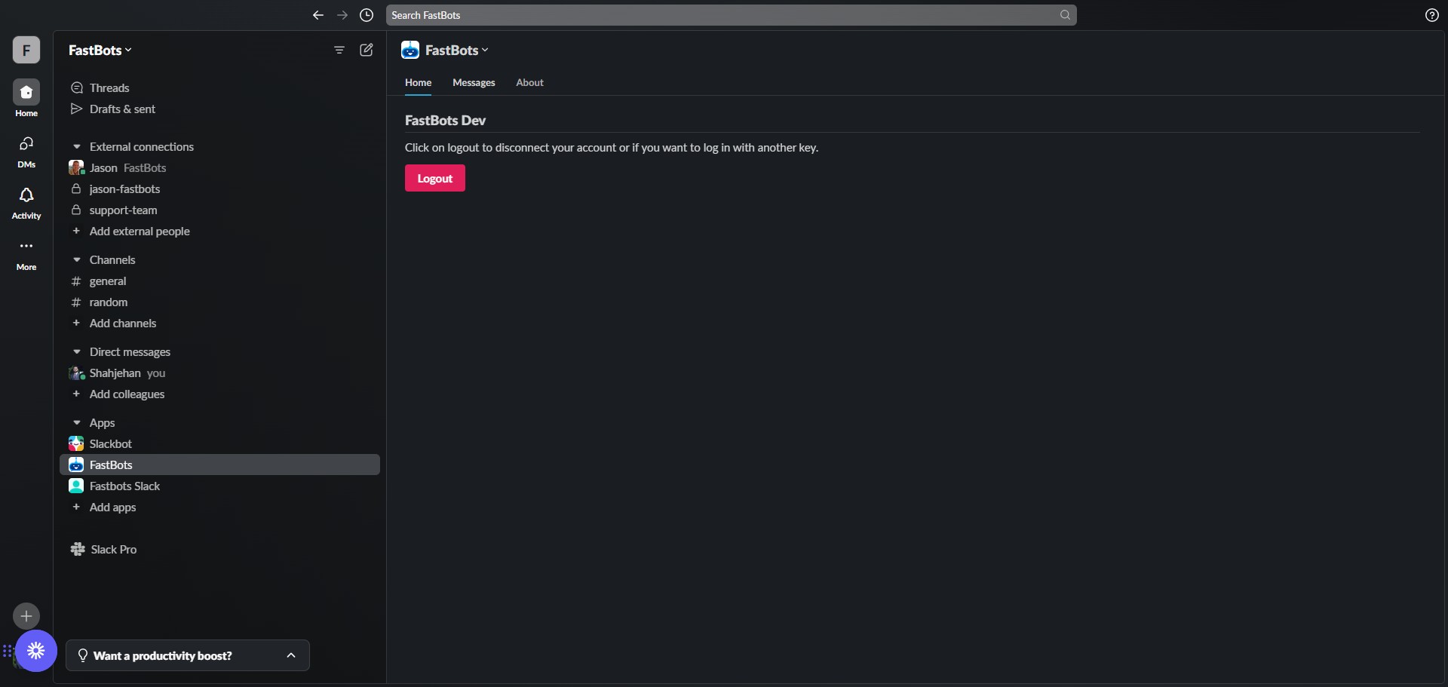
Task: Go back using the left arrow
Action: tap(318, 15)
